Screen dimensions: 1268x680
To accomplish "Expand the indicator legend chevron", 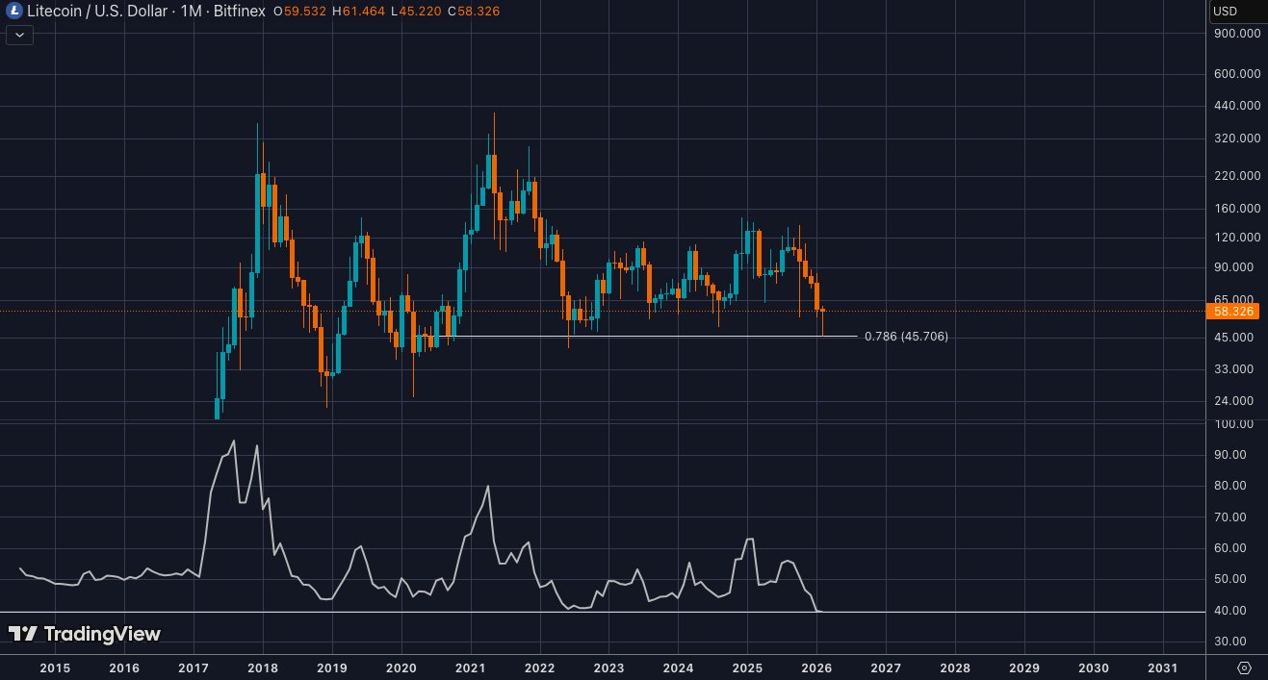I will (x=20, y=35).
